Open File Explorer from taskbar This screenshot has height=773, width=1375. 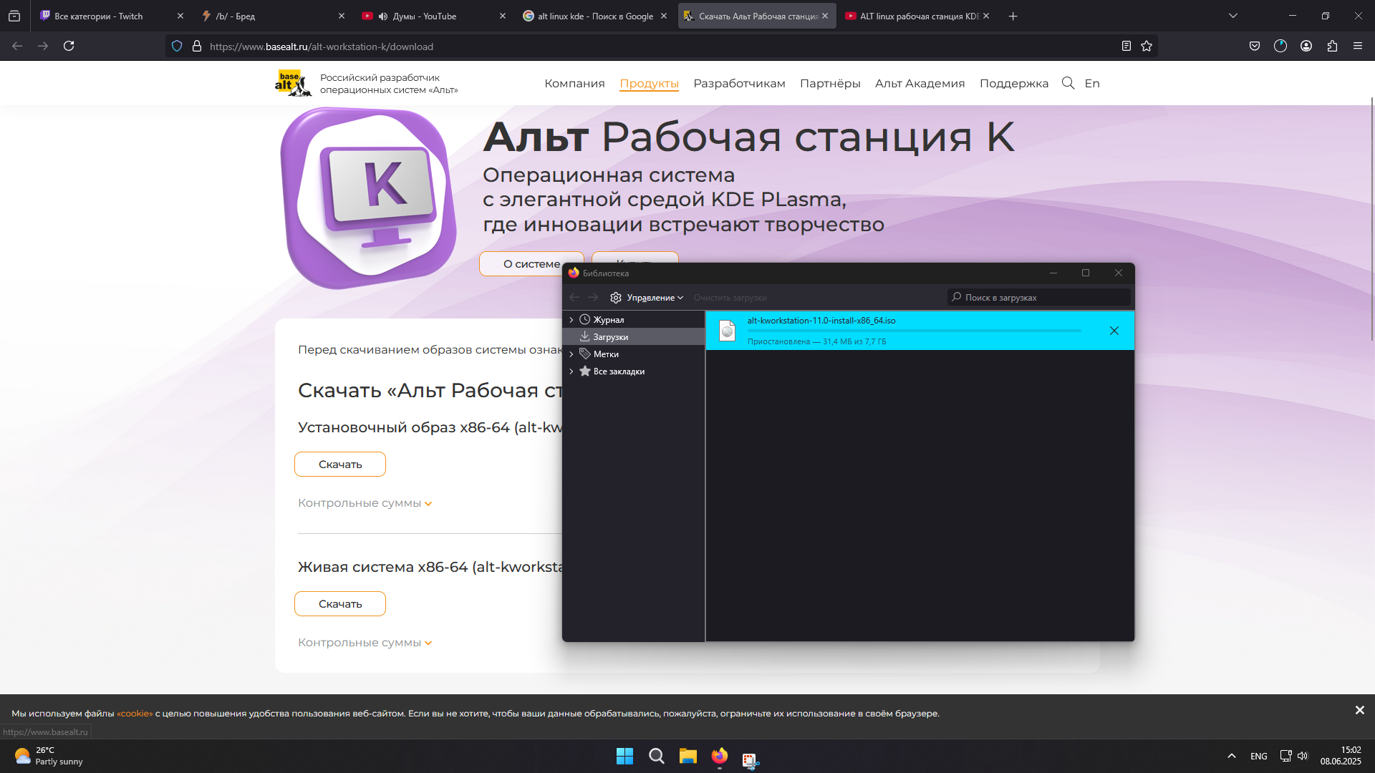(687, 757)
